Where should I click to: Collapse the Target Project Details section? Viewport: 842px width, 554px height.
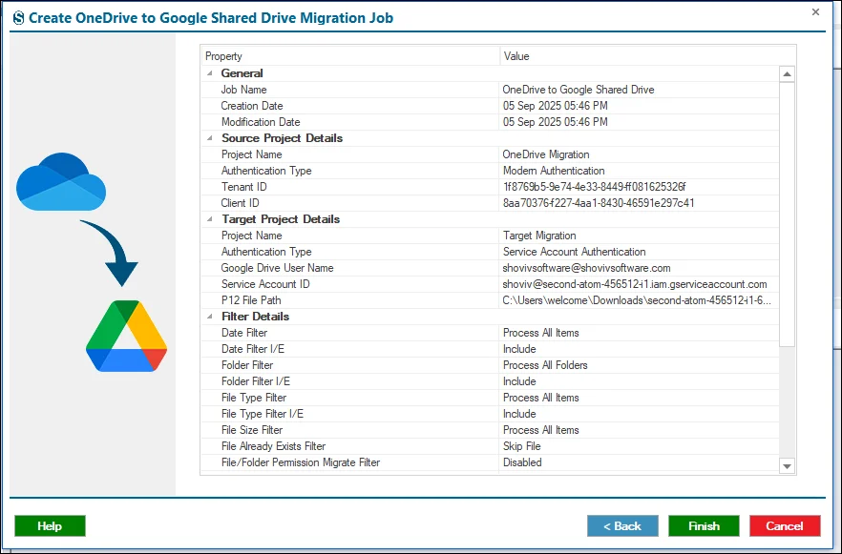pos(210,219)
